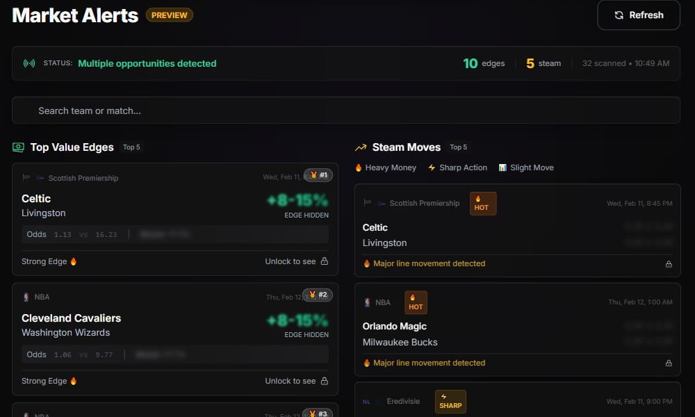Click the money icon beside Top Value Edges
This screenshot has width=695, height=417.
pos(17,147)
